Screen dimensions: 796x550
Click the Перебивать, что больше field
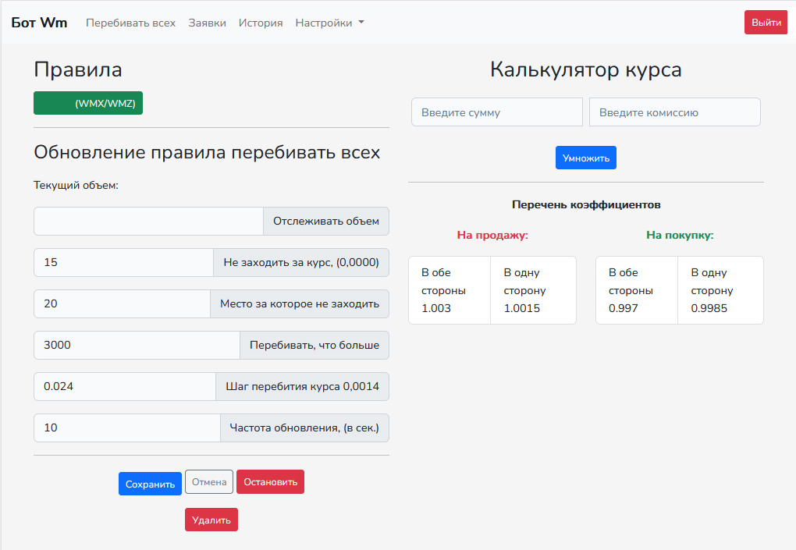pos(137,345)
